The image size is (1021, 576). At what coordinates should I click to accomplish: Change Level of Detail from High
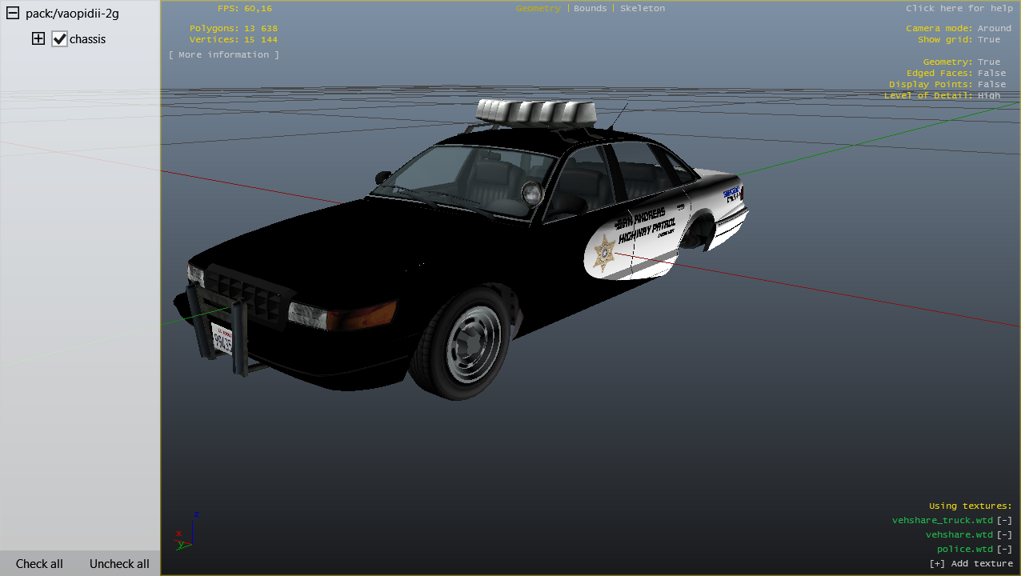pyautogui.click(x=988, y=95)
